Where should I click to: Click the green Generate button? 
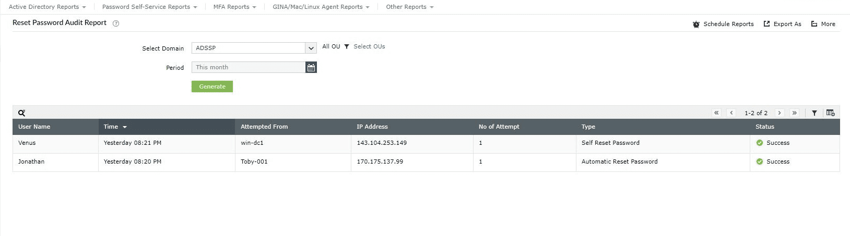(212, 86)
